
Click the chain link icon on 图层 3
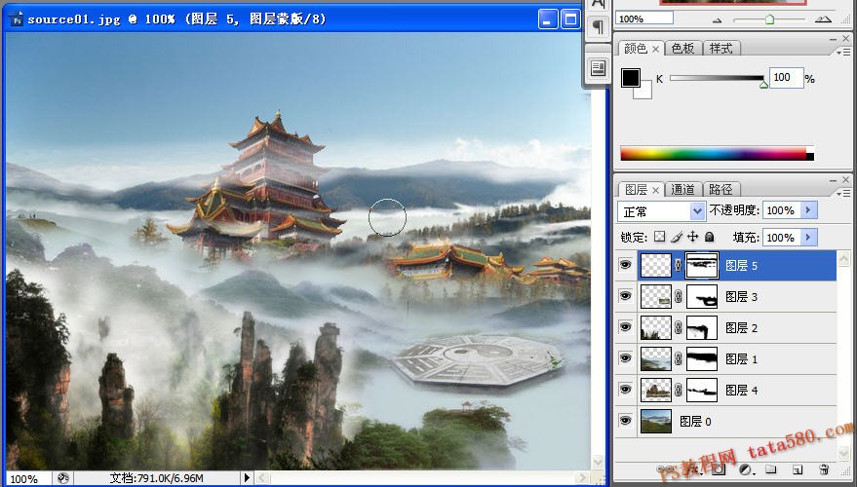coord(679,297)
